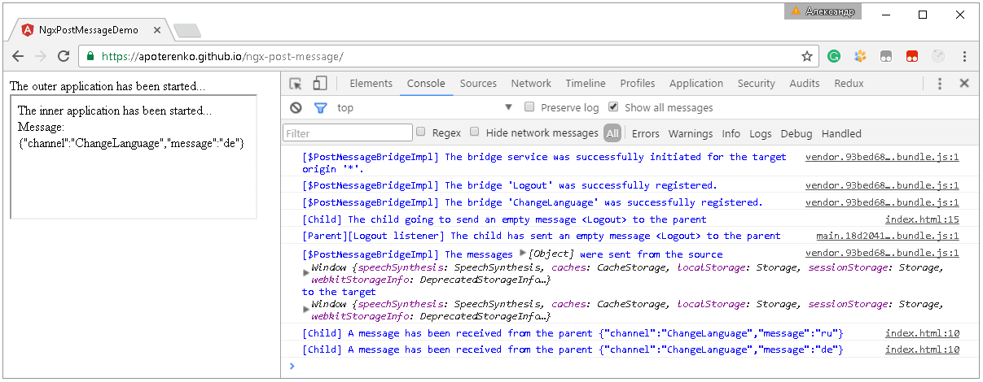Open the Application tab
The height and width of the screenshot is (382, 983).
pos(696,83)
